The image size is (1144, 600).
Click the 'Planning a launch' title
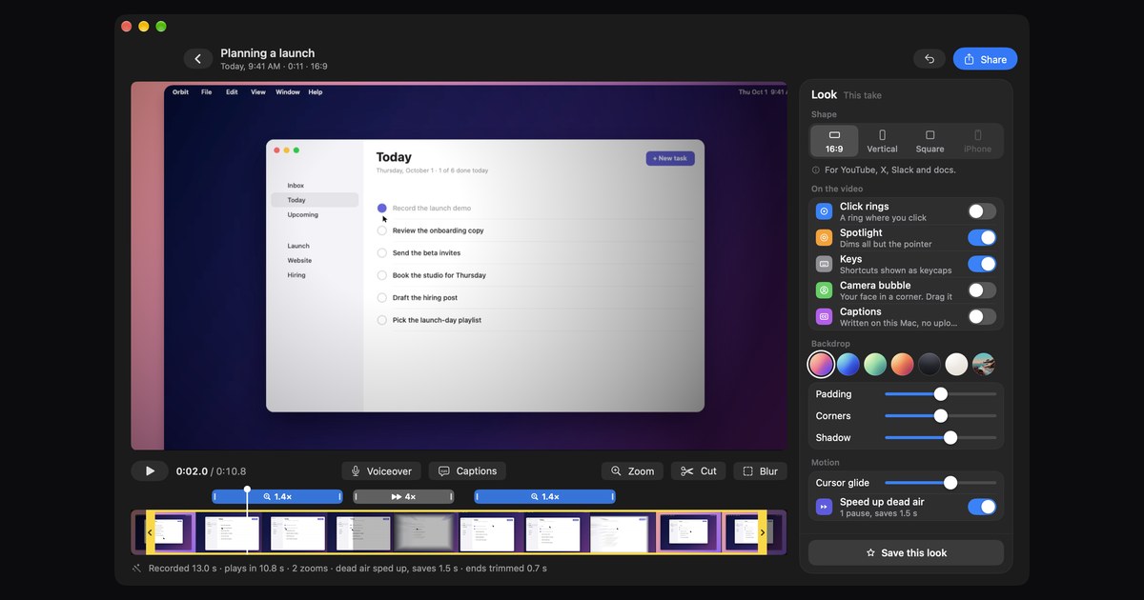pyautogui.click(x=267, y=53)
